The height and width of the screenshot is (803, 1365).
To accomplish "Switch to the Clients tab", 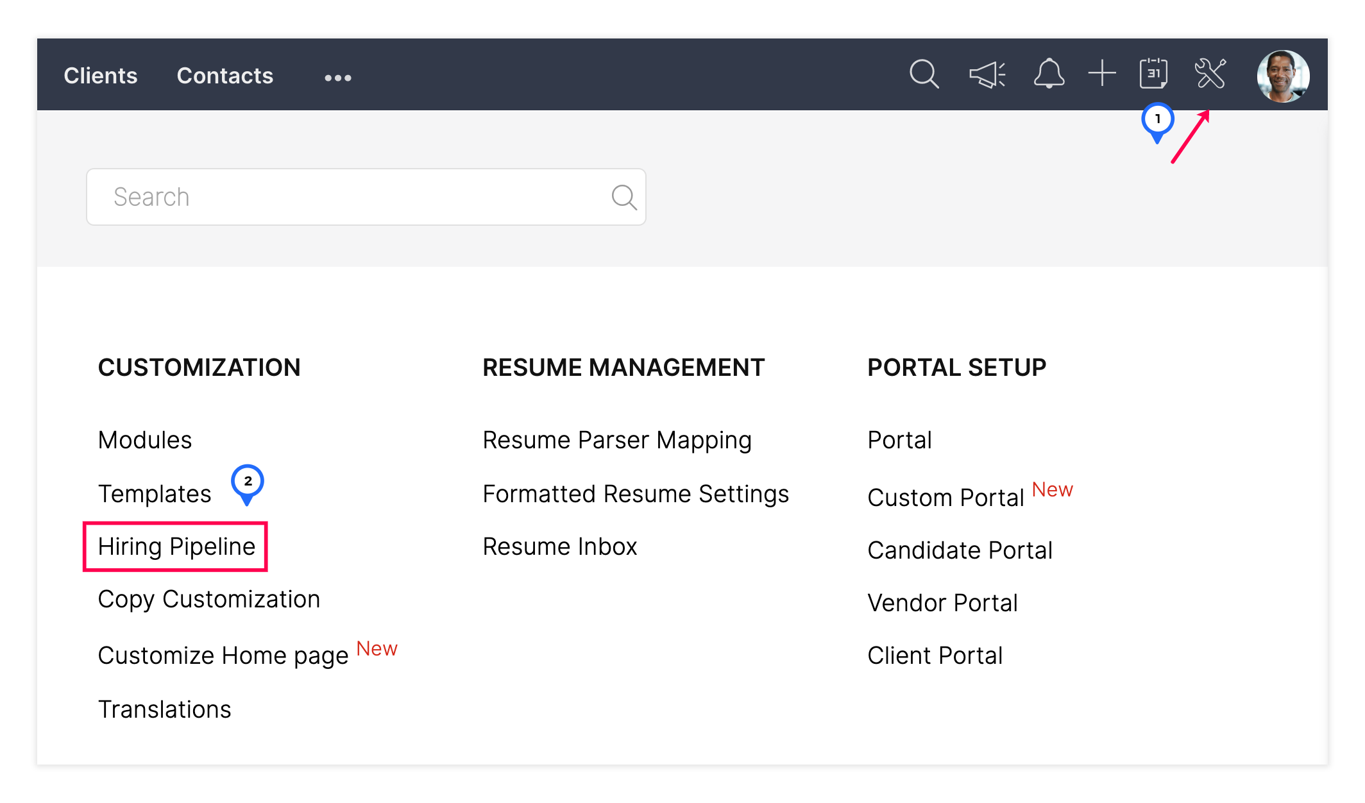I will pos(101,76).
